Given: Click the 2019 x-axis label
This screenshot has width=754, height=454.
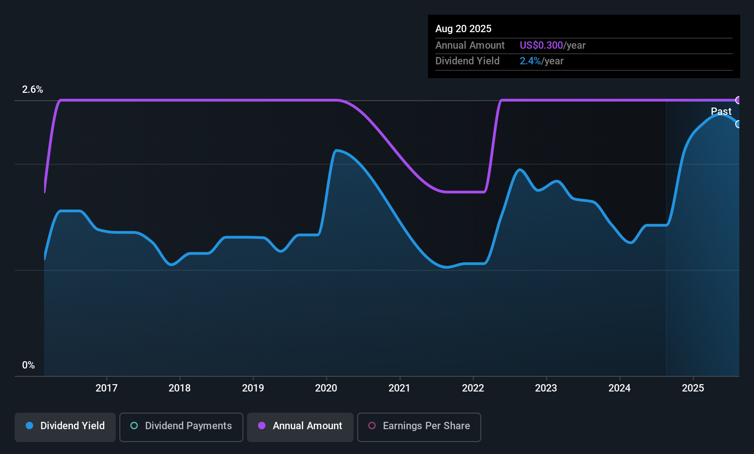Looking at the screenshot, I should point(253,388).
